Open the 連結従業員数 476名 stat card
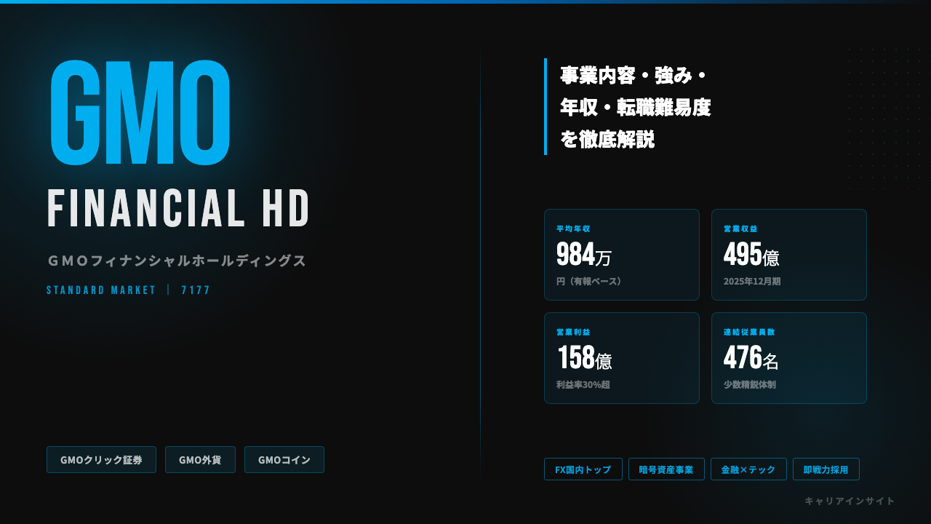 pos(789,358)
